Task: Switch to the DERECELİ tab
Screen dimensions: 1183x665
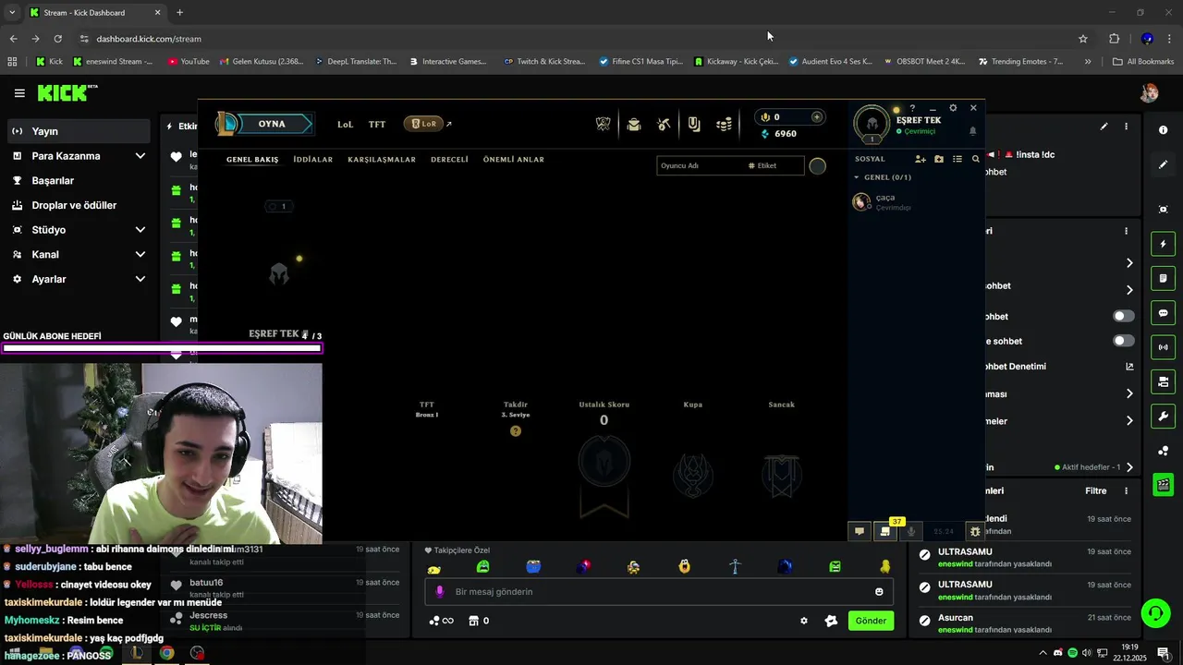Action: [449, 160]
